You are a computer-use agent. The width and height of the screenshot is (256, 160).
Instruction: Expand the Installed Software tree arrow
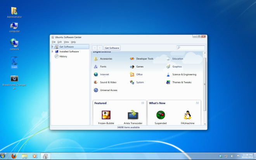coord(52,52)
